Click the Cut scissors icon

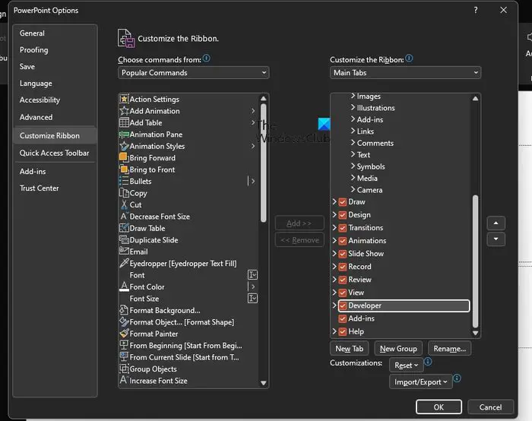click(x=124, y=204)
